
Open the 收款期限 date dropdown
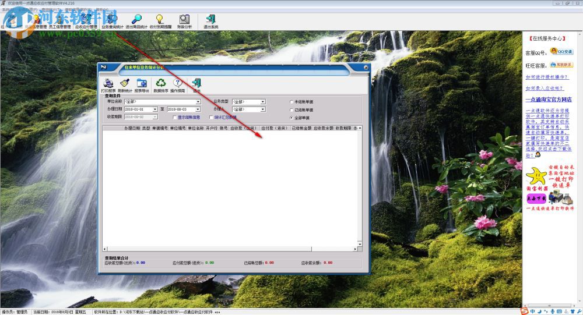(x=155, y=117)
